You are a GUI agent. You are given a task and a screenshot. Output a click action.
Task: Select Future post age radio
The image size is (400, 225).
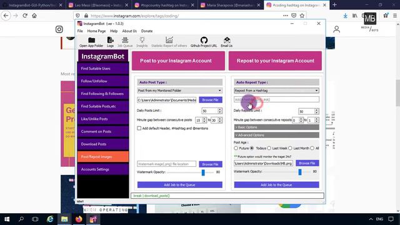236,148
